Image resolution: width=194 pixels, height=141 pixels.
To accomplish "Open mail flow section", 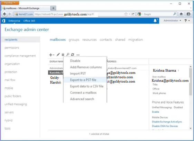I will click(x=10, y=80).
